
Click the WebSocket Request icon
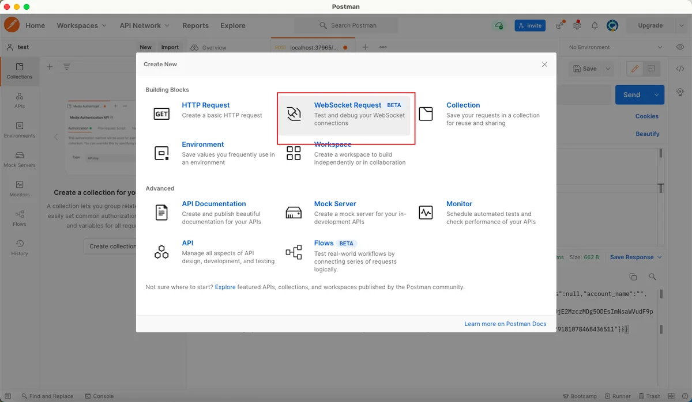(x=294, y=113)
